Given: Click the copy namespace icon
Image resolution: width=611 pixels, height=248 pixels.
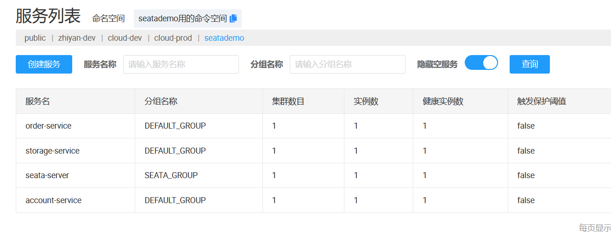Looking at the screenshot, I should pyautogui.click(x=233, y=19).
